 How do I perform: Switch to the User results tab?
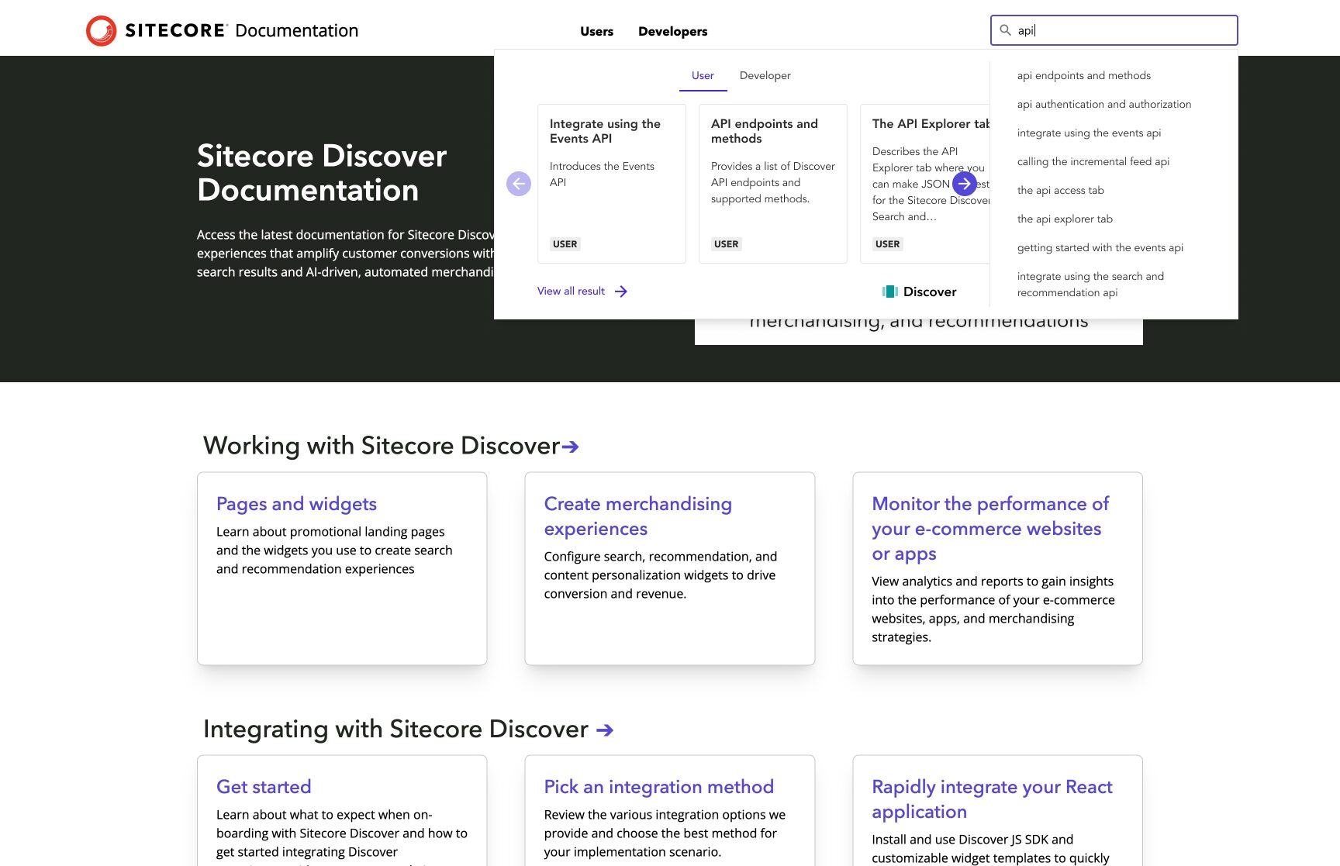[x=703, y=75]
